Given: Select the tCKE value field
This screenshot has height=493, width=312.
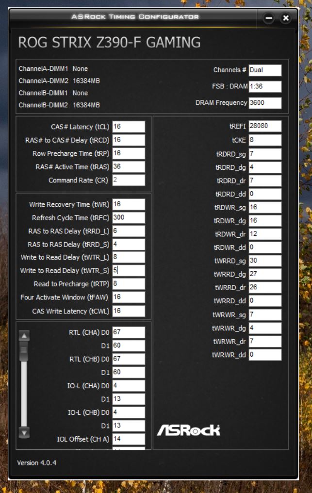Looking at the screenshot, I should (265, 140).
